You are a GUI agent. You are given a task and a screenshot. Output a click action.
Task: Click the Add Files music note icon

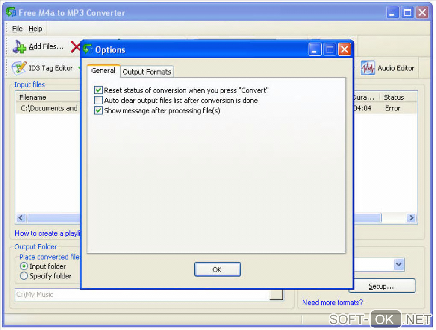pyautogui.click(x=19, y=46)
